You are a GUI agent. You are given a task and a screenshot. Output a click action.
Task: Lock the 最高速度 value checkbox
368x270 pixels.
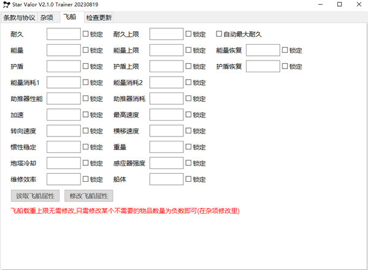[190, 114]
